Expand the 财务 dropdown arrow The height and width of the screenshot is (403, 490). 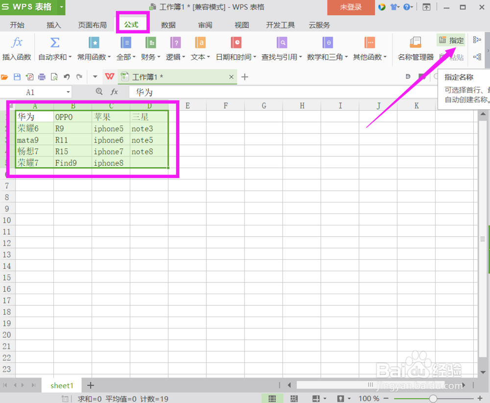click(159, 57)
